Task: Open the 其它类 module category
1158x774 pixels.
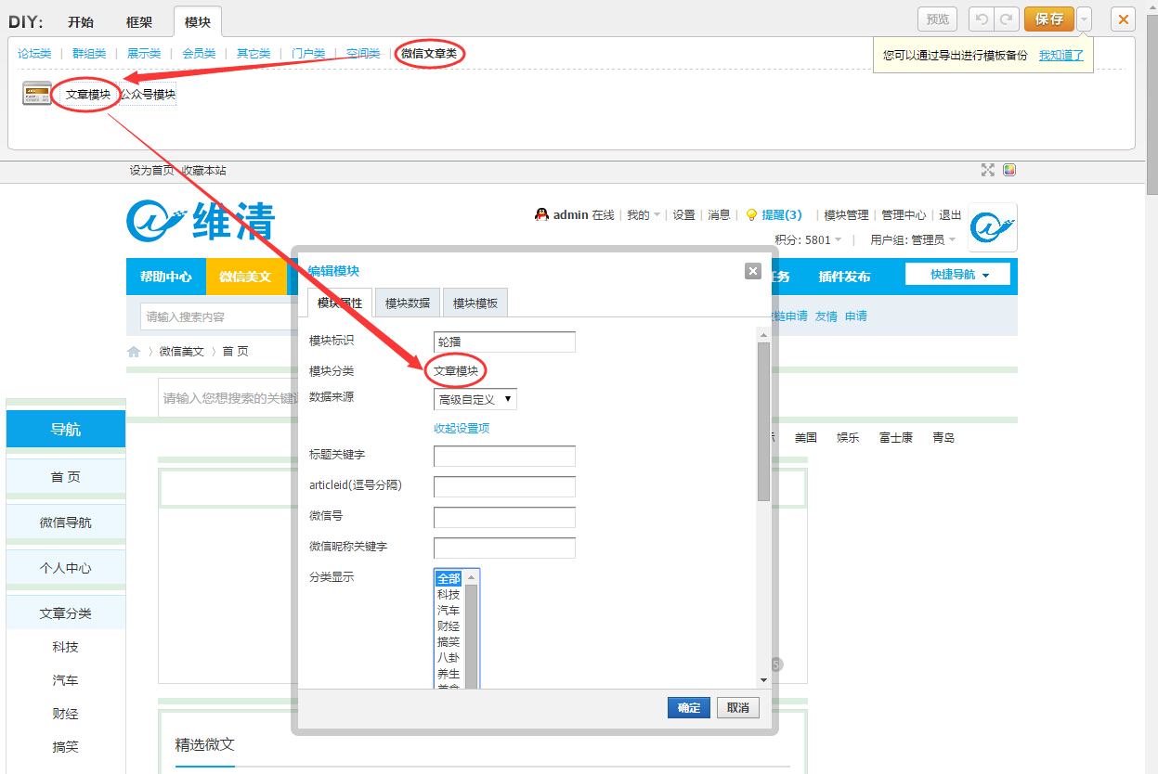Action: (x=254, y=54)
